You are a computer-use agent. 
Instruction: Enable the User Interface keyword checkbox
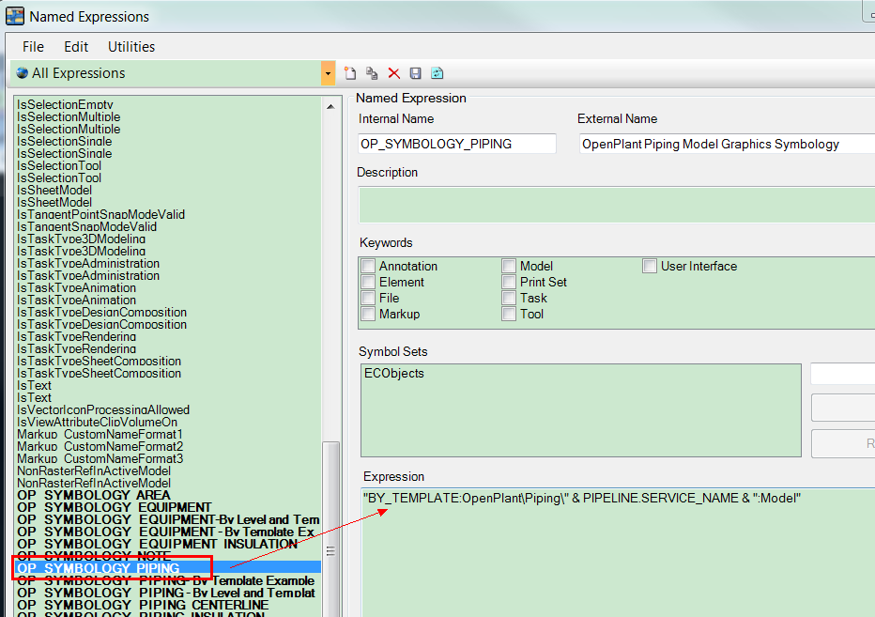click(x=650, y=266)
